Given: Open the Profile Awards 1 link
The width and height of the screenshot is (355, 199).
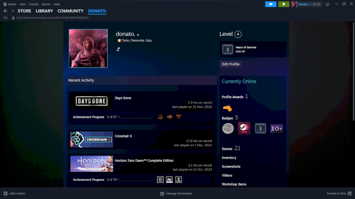Looking at the screenshot, I should click(x=235, y=97).
